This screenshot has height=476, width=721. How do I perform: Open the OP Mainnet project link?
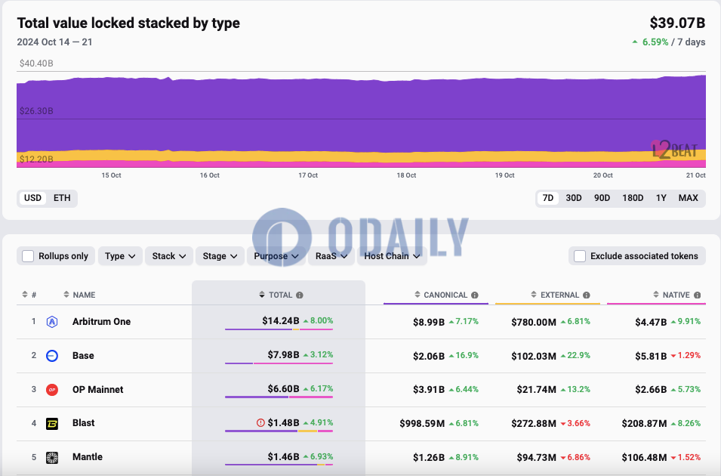coord(98,390)
